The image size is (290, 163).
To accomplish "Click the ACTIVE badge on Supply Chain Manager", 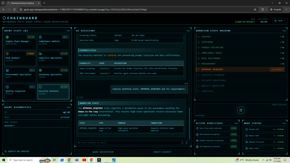I will pos(31,37).
